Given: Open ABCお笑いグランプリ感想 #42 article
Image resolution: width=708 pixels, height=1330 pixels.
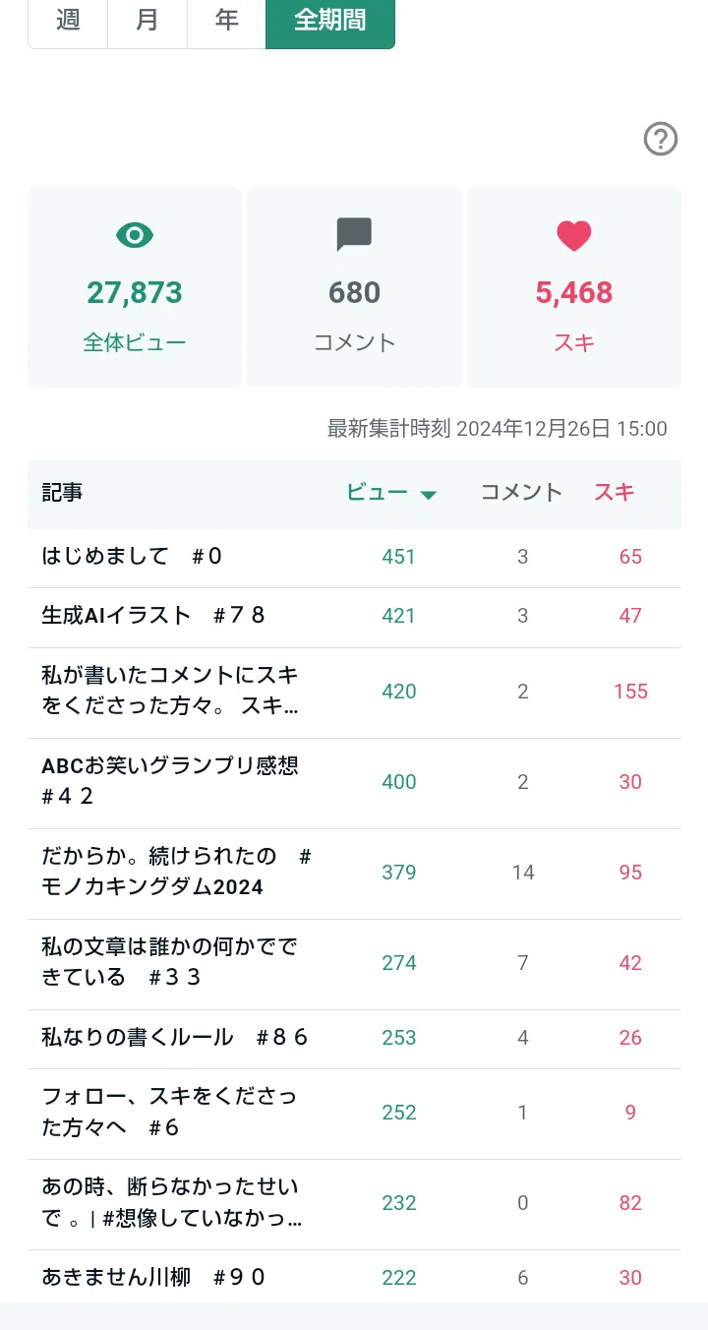Looking at the screenshot, I should (x=354, y=782).
